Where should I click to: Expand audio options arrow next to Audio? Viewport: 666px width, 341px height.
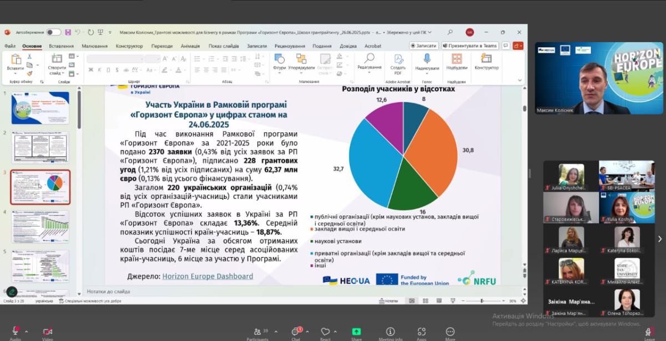point(26,332)
